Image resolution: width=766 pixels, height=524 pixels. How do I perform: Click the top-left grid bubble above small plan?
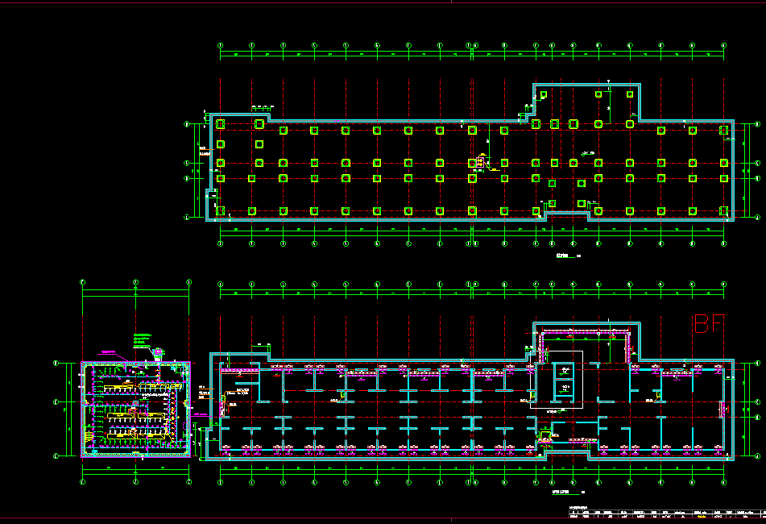pyautogui.click(x=83, y=282)
